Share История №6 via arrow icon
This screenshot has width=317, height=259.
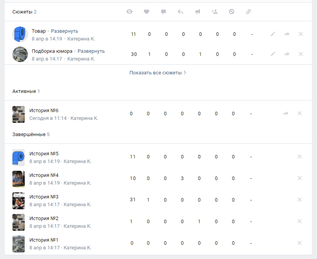click(x=286, y=113)
